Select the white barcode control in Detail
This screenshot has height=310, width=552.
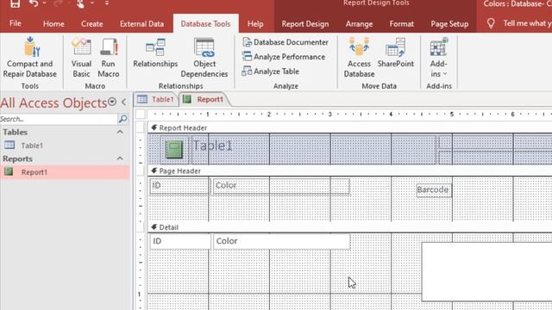[x=486, y=271]
